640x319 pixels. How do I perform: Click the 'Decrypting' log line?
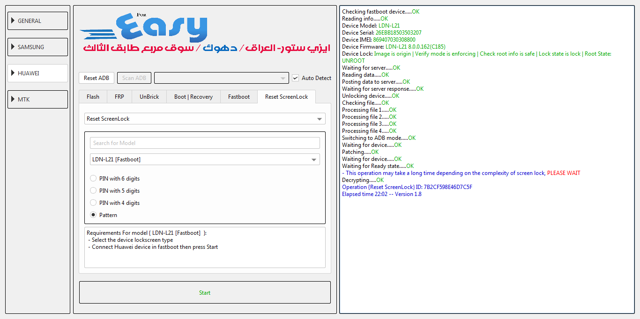(363, 180)
